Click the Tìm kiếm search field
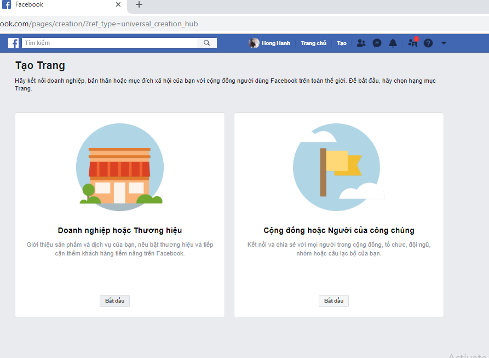The width and height of the screenshot is (489, 358). pos(110,43)
